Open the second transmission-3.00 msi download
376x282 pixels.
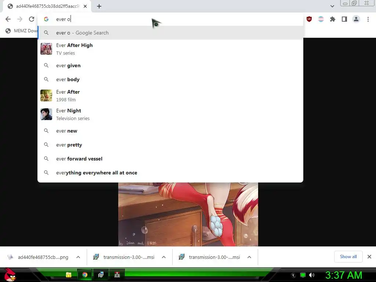pos(209,257)
